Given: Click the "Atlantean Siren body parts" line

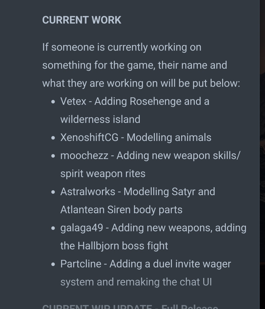Looking at the screenshot, I should click(x=121, y=210).
